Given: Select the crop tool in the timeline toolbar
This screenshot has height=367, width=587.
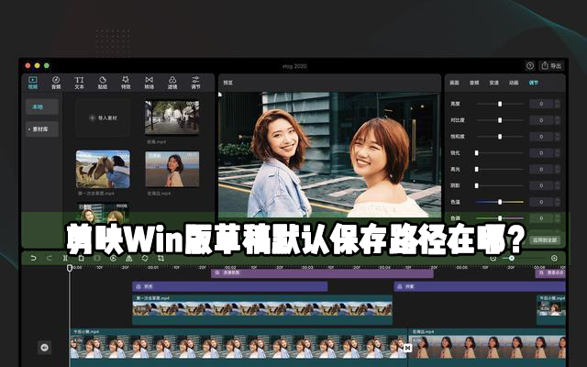Looking at the screenshot, I should pyautogui.click(x=161, y=258).
